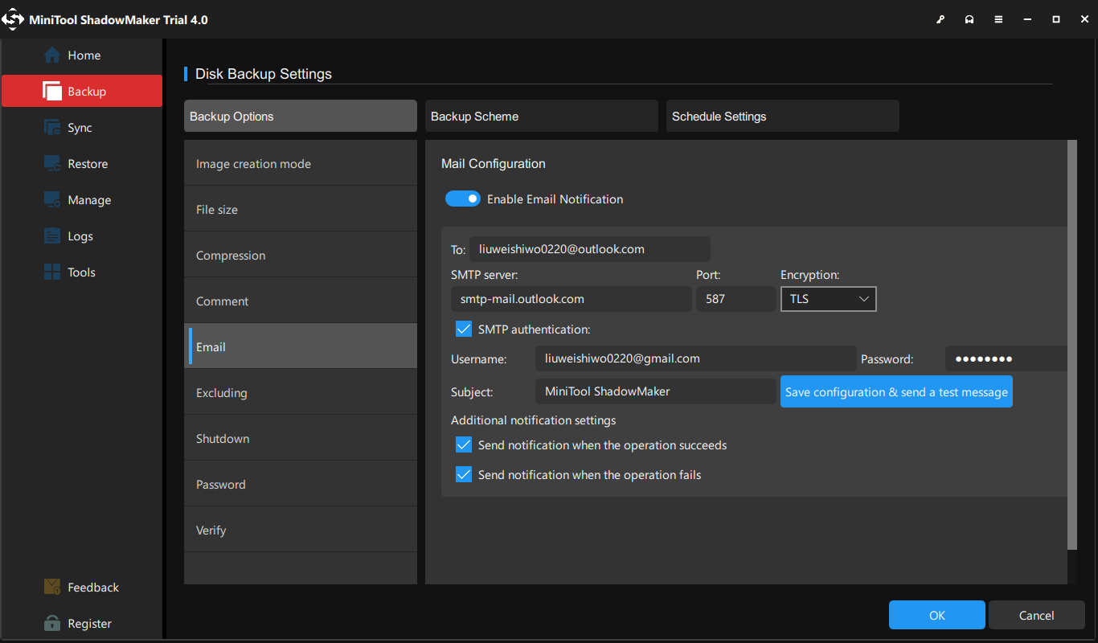This screenshot has height=643, width=1098.
Task: Uncheck notification when operation fails
Action: coord(464,474)
